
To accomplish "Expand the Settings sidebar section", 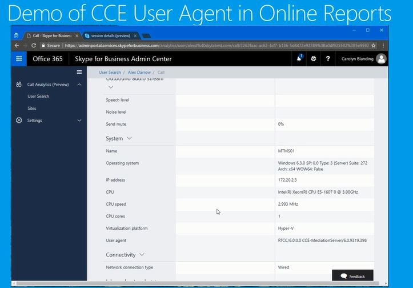I will (x=79, y=121).
